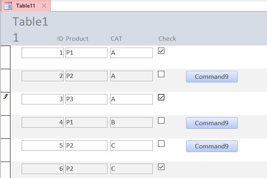Focus the ID field showing 6

(42, 169)
